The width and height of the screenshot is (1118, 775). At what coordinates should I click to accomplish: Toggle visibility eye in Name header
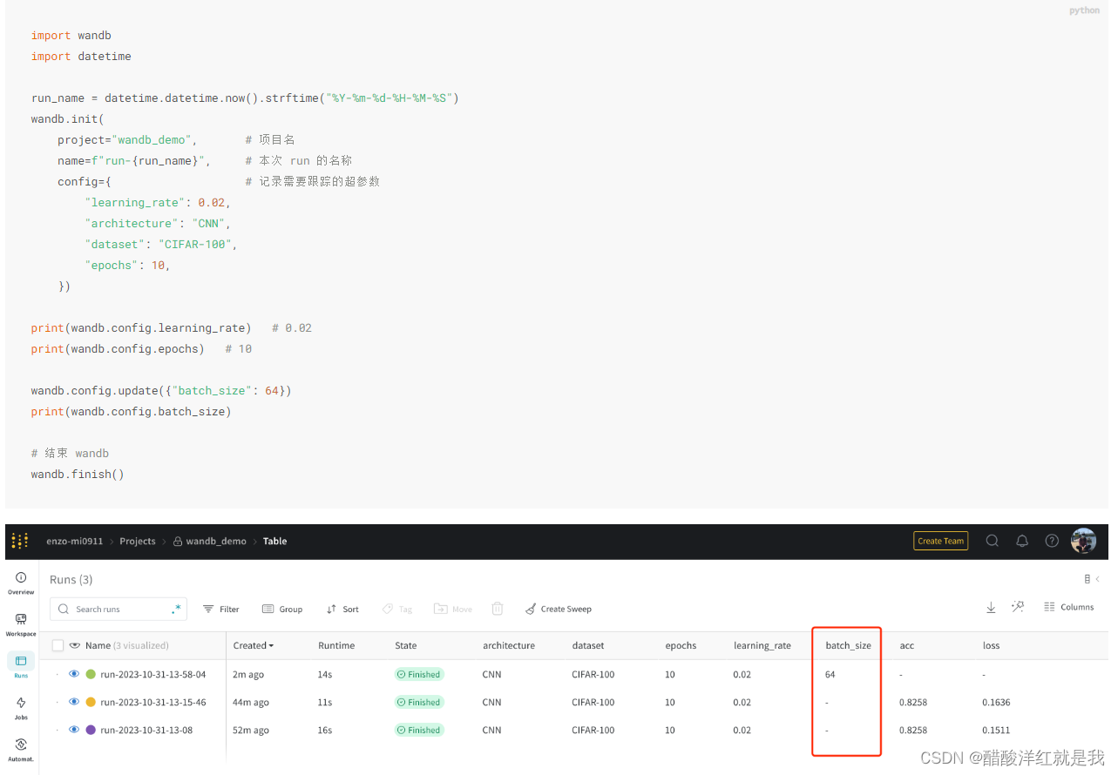74,645
